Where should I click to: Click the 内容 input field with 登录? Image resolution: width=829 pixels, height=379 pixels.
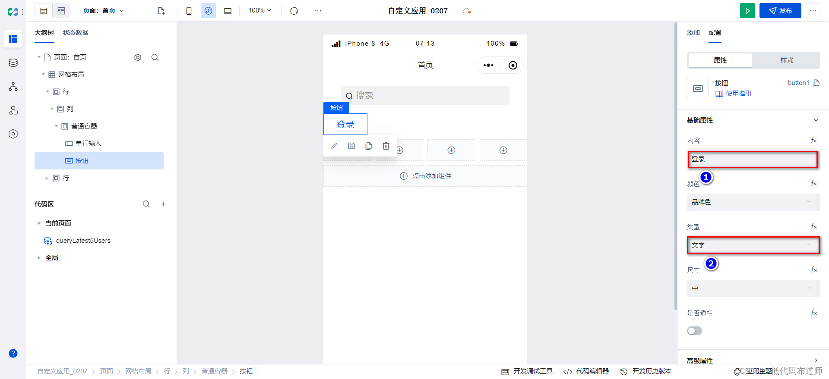pos(753,159)
